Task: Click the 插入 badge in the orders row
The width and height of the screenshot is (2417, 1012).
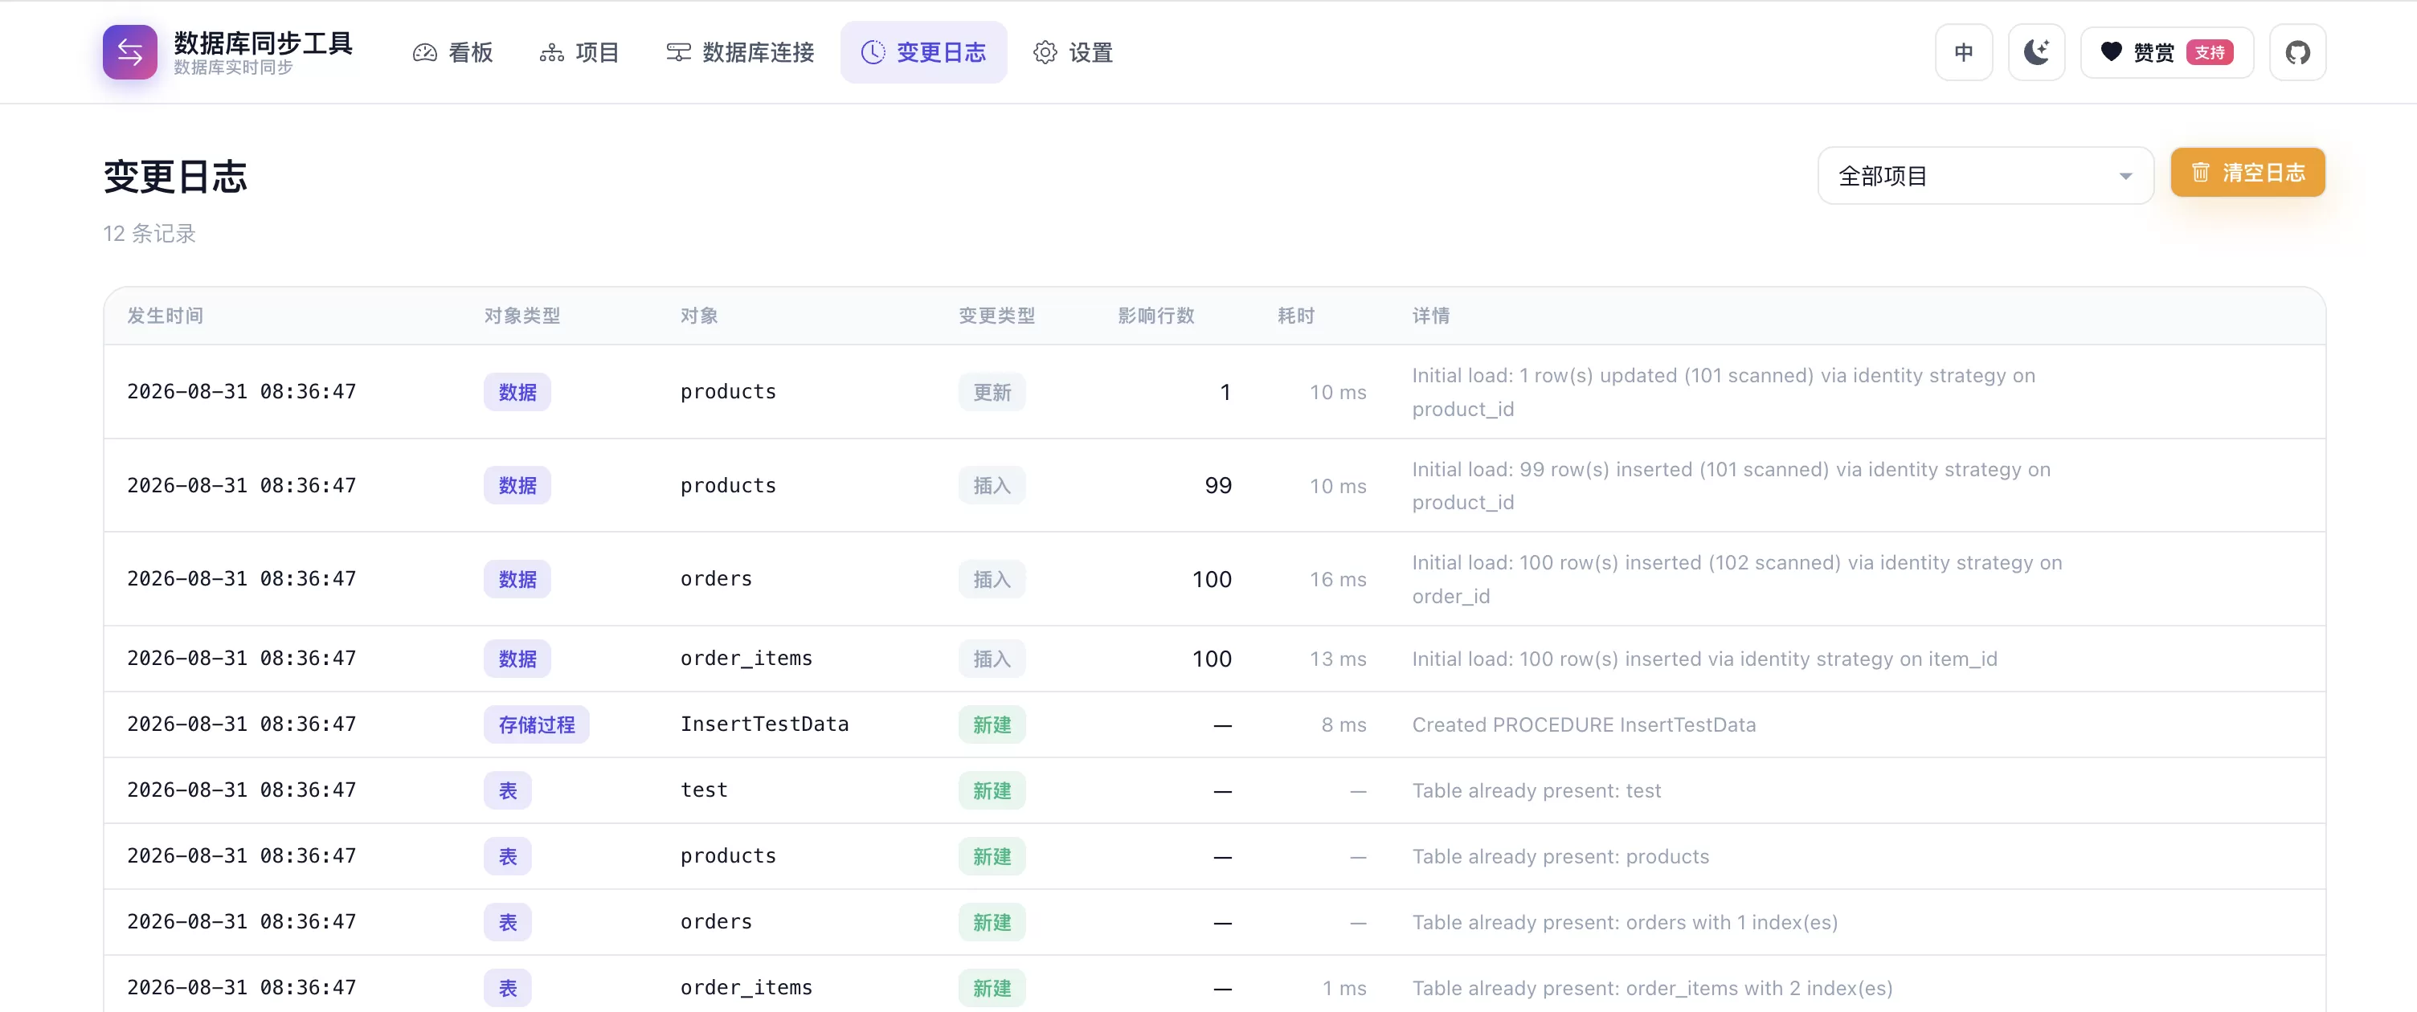Action: [992, 580]
